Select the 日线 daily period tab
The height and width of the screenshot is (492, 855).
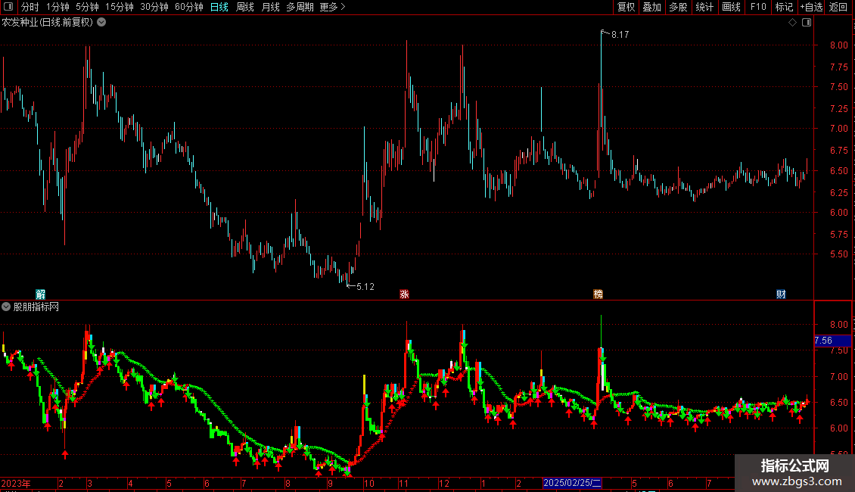click(x=219, y=7)
